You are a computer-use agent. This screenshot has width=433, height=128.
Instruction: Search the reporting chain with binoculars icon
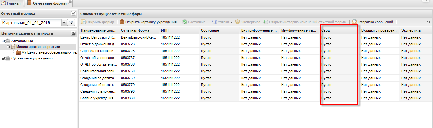coord(73,33)
